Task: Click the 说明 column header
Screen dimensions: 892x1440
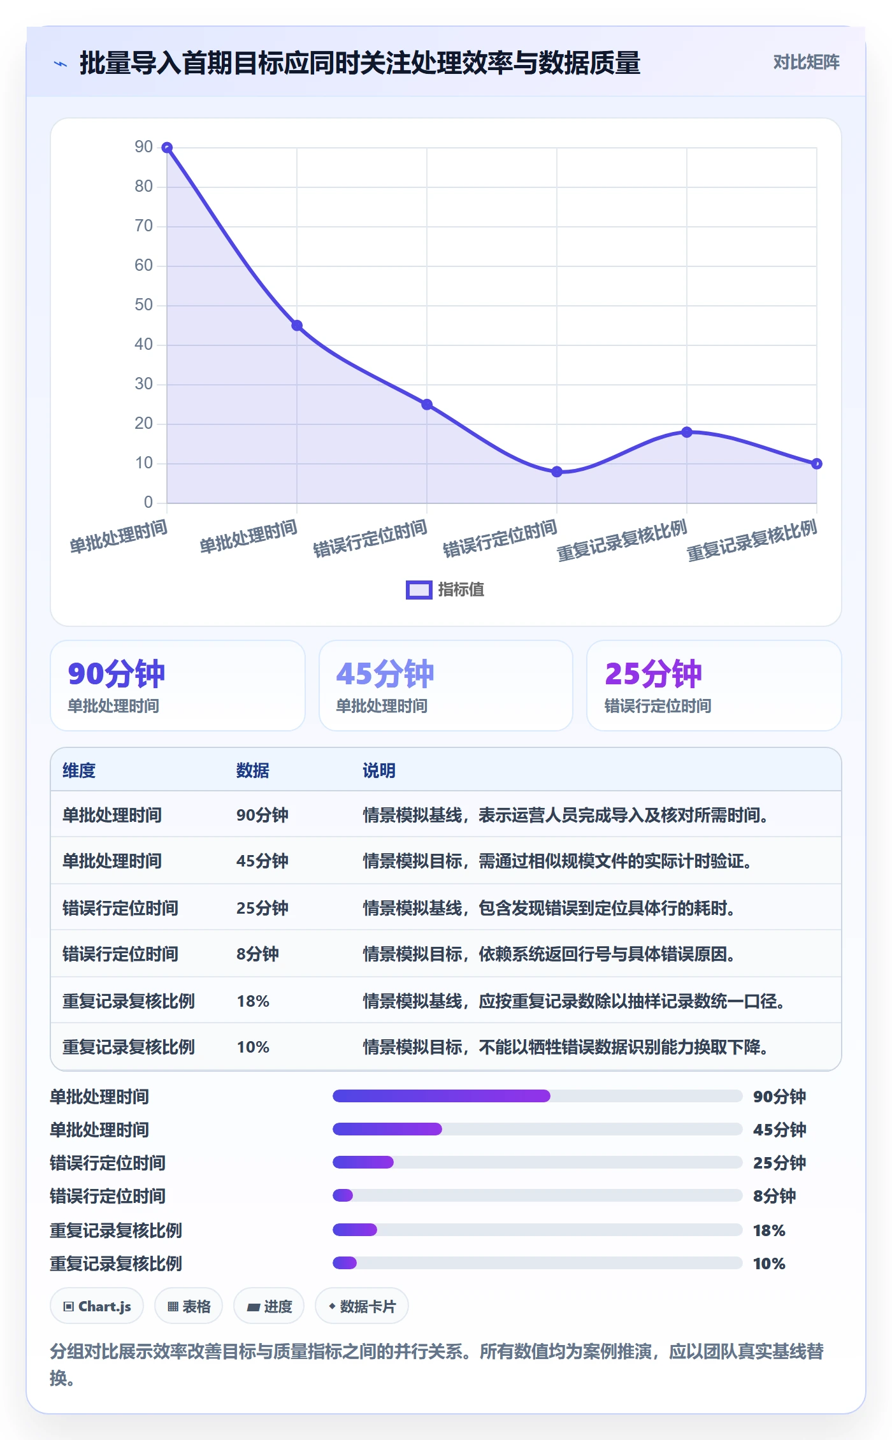Action: [x=379, y=770]
